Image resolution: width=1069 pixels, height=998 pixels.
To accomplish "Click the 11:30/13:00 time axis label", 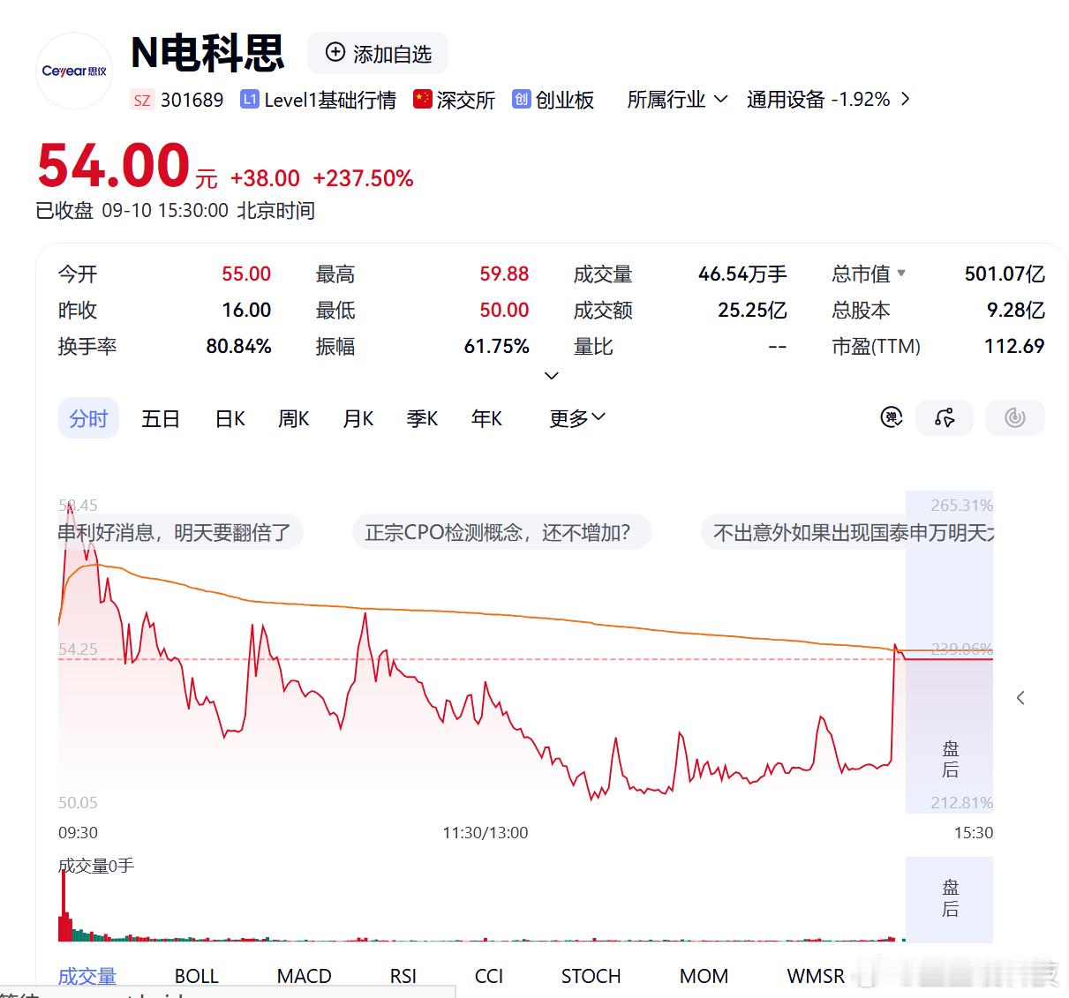I will (x=486, y=832).
